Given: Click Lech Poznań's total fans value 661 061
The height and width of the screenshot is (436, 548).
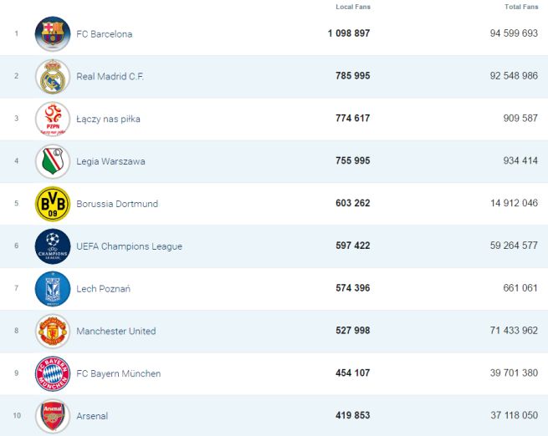Looking at the screenshot, I should point(520,289).
